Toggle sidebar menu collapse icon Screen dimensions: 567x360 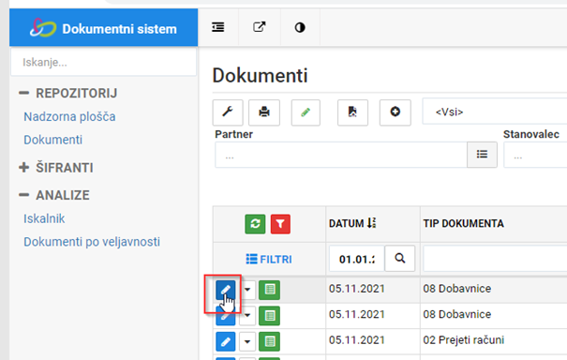[218, 27]
